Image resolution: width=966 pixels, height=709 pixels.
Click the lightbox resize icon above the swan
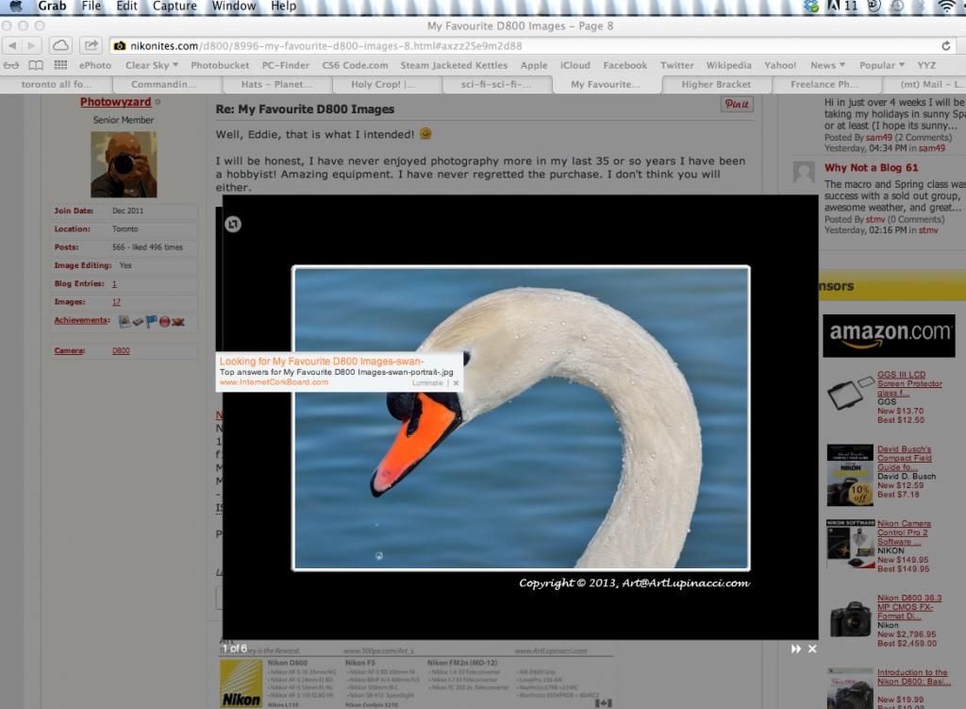[x=234, y=224]
